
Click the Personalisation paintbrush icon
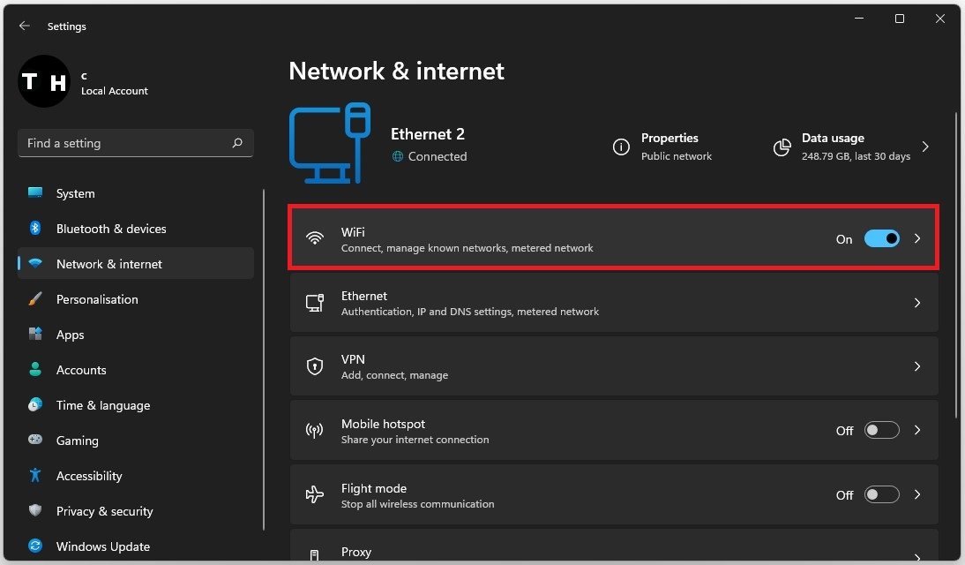pos(35,299)
